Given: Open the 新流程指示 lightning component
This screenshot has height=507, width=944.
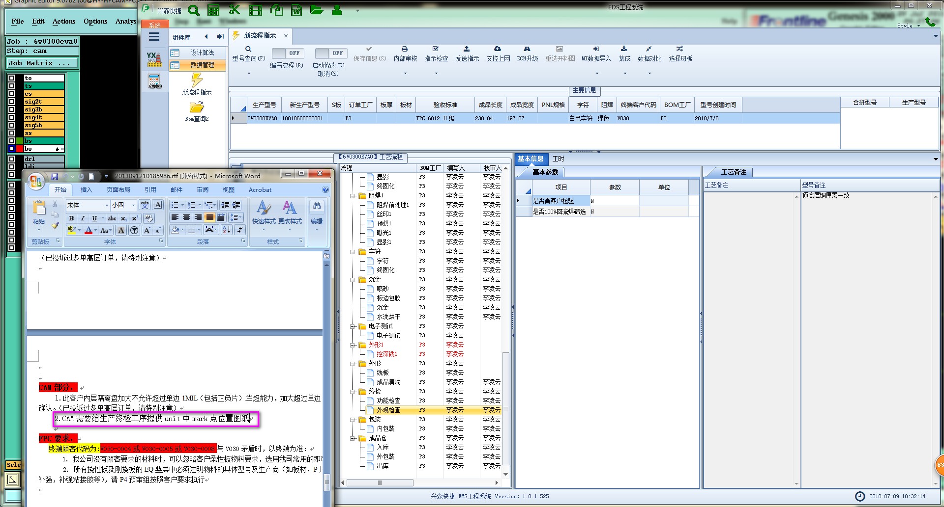Looking at the screenshot, I should coord(197,84).
